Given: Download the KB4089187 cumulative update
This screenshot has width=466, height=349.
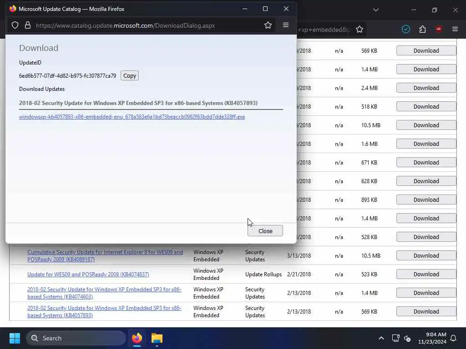Looking at the screenshot, I should (x=426, y=255).
